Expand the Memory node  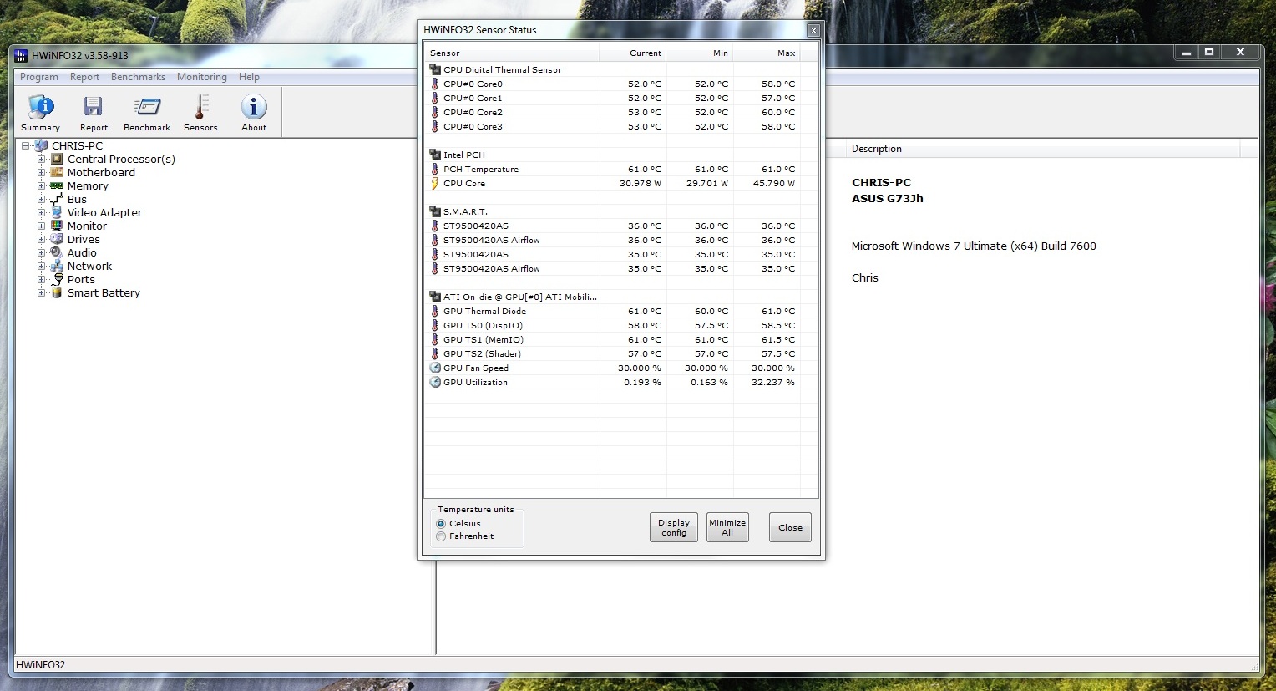click(41, 185)
